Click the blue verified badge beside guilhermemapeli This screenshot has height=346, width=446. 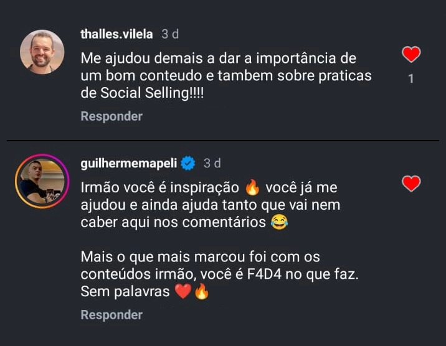(x=188, y=164)
